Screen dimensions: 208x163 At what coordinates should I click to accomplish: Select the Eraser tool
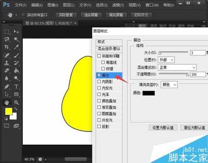coord(7,71)
